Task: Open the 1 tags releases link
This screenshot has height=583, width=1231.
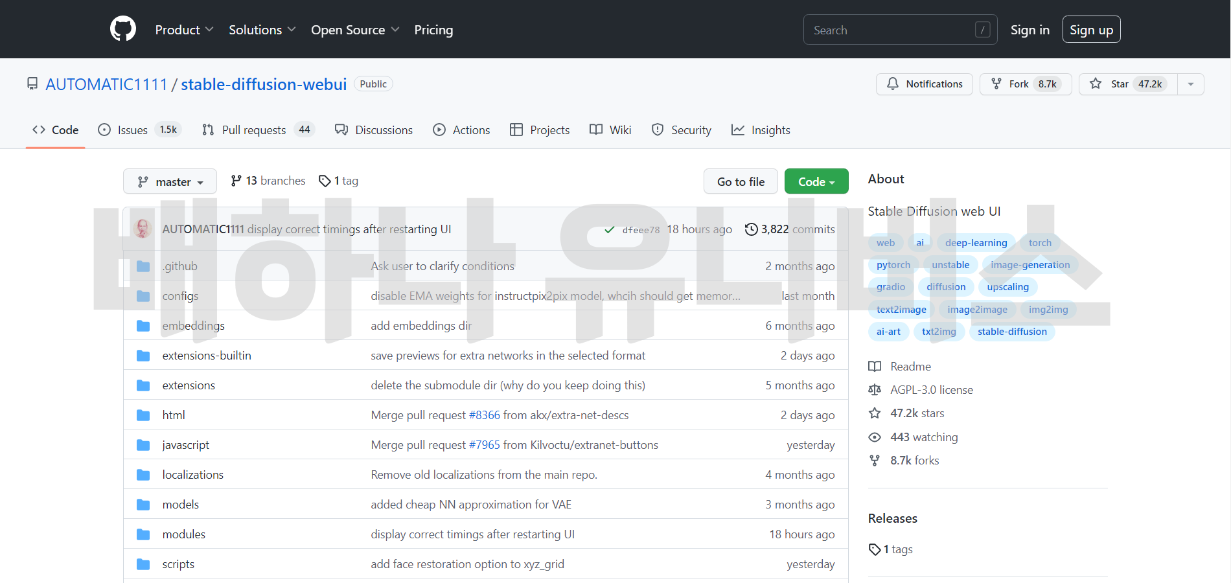Action: click(891, 549)
